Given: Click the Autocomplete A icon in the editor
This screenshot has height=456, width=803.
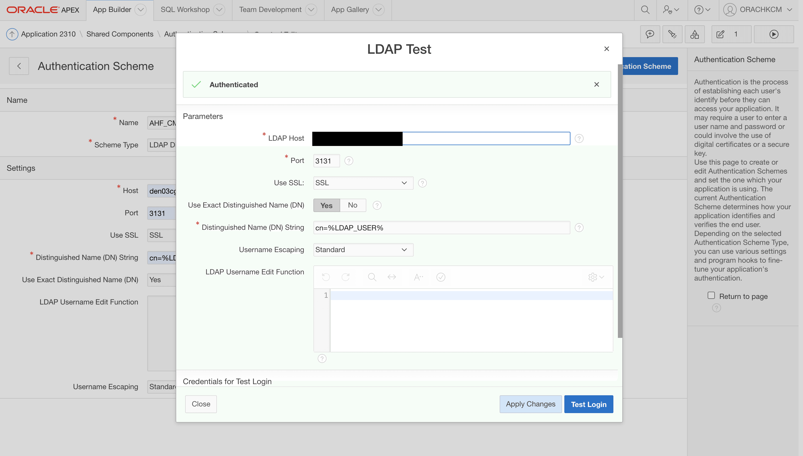Looking at the screenshot, I should [x=418, y=277].
